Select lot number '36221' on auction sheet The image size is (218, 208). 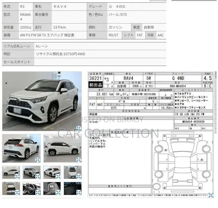pyautogui.click(x=96, y=78)
